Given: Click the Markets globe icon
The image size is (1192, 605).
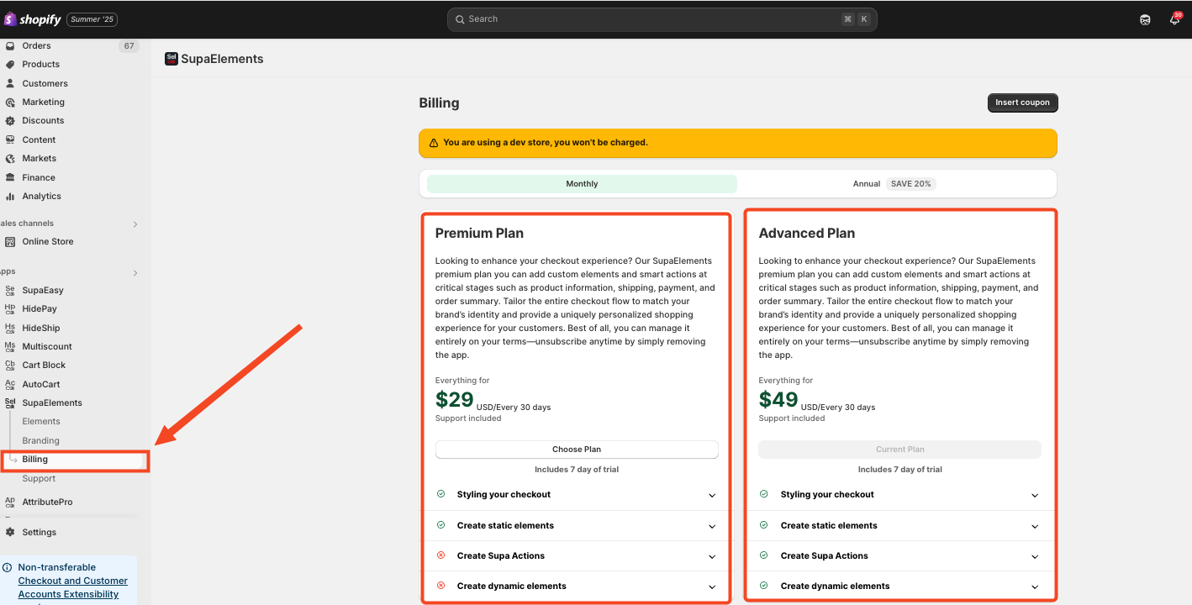Looking at the screenshot, I should 10,158.
